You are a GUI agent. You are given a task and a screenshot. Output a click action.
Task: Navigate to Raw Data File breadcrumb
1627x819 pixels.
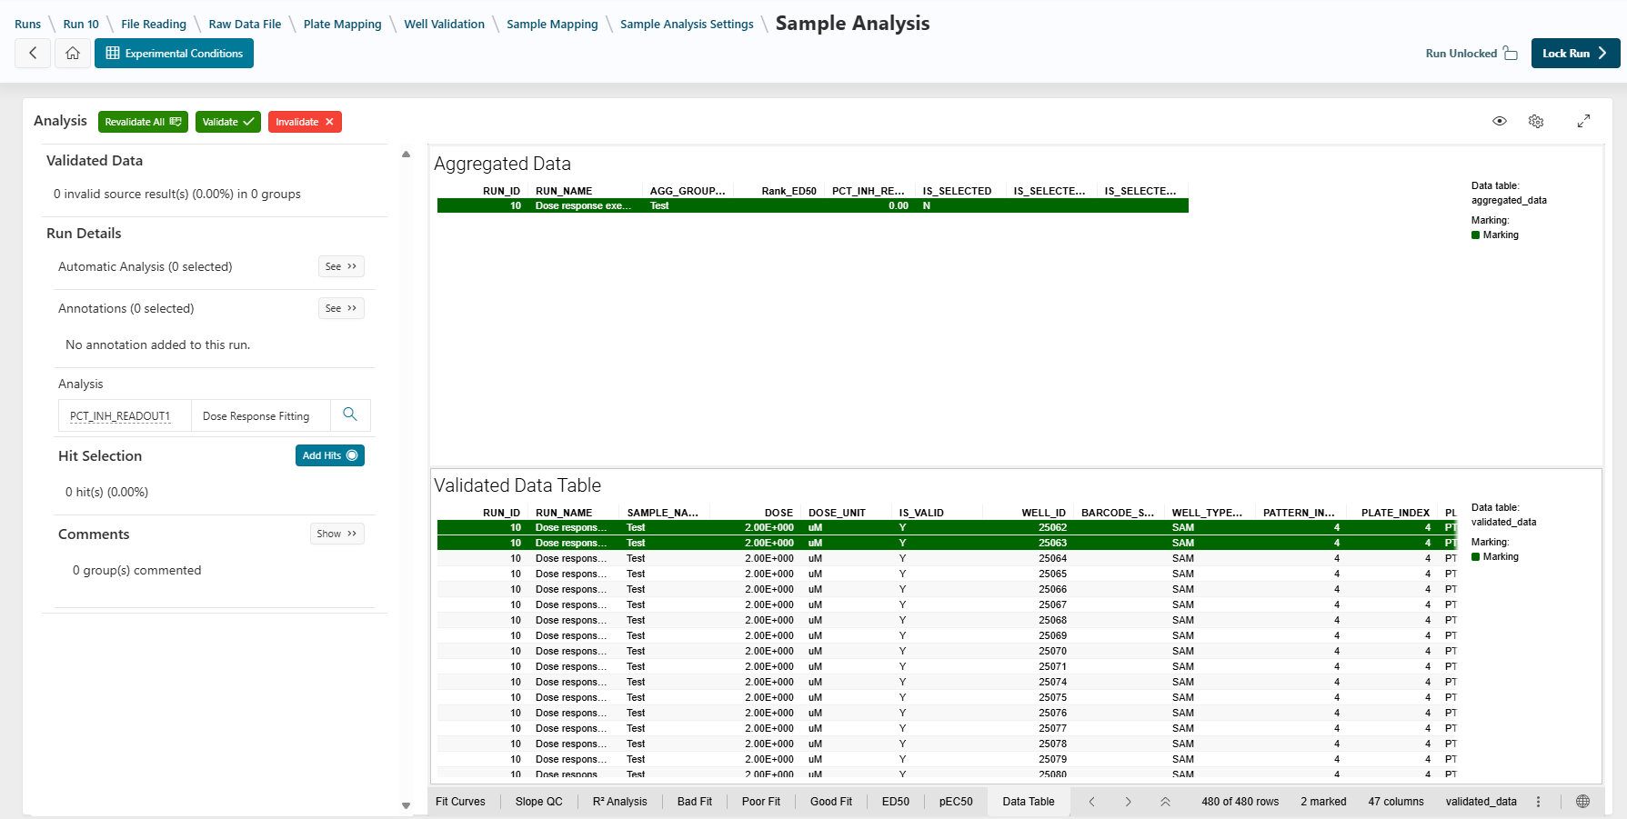click(x=245, y=25)
